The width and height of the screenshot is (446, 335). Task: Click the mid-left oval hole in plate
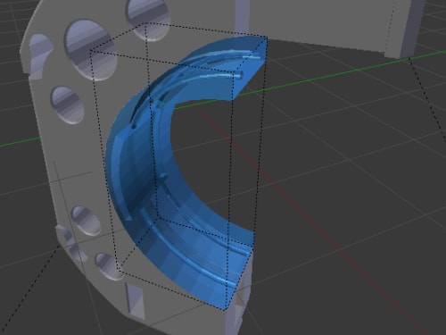pyautogui.click(x=67, y=105)
